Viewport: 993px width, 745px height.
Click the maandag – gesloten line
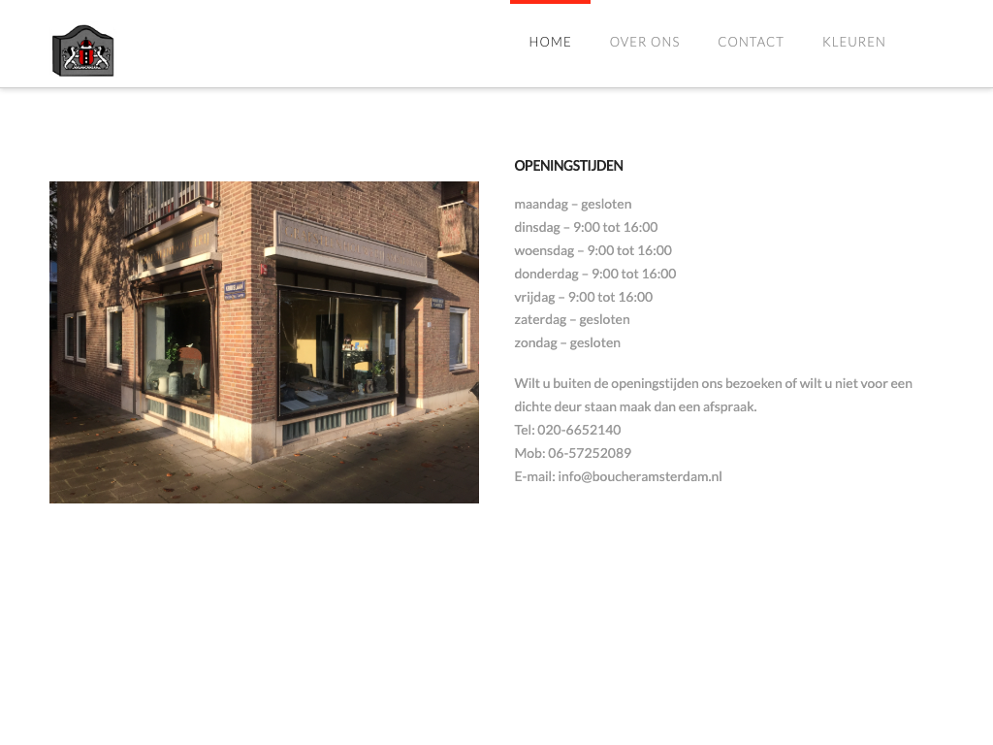[x=572, y=204]
